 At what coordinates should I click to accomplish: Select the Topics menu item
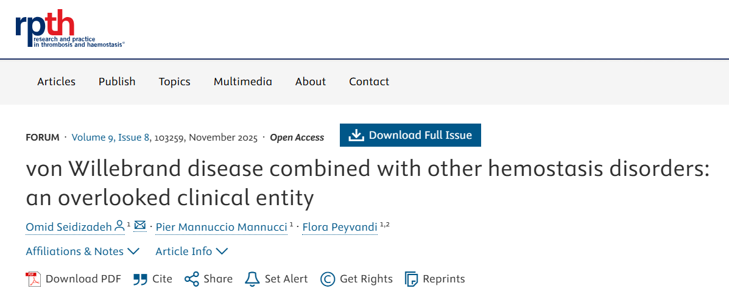pyautogui.click(x=175, y=82)
